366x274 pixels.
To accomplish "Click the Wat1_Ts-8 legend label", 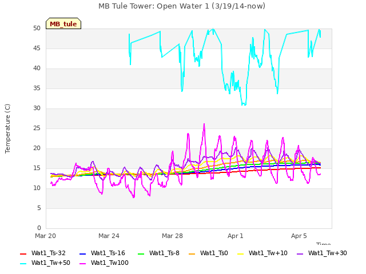I will coord(164,253).
